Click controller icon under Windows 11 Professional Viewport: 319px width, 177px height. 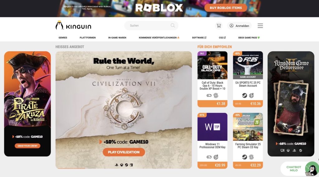pos(209,157)
